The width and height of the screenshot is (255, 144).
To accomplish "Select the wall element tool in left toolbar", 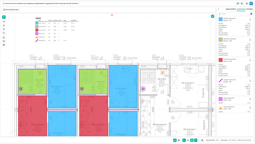I will (x=4, y=22).
